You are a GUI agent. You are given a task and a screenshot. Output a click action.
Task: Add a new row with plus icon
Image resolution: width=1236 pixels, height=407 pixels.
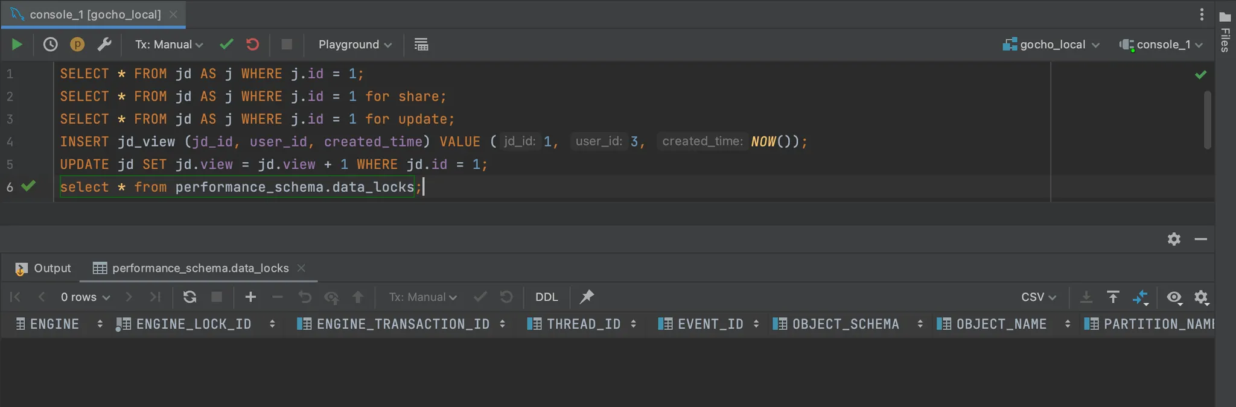click(x=250, y=297)
